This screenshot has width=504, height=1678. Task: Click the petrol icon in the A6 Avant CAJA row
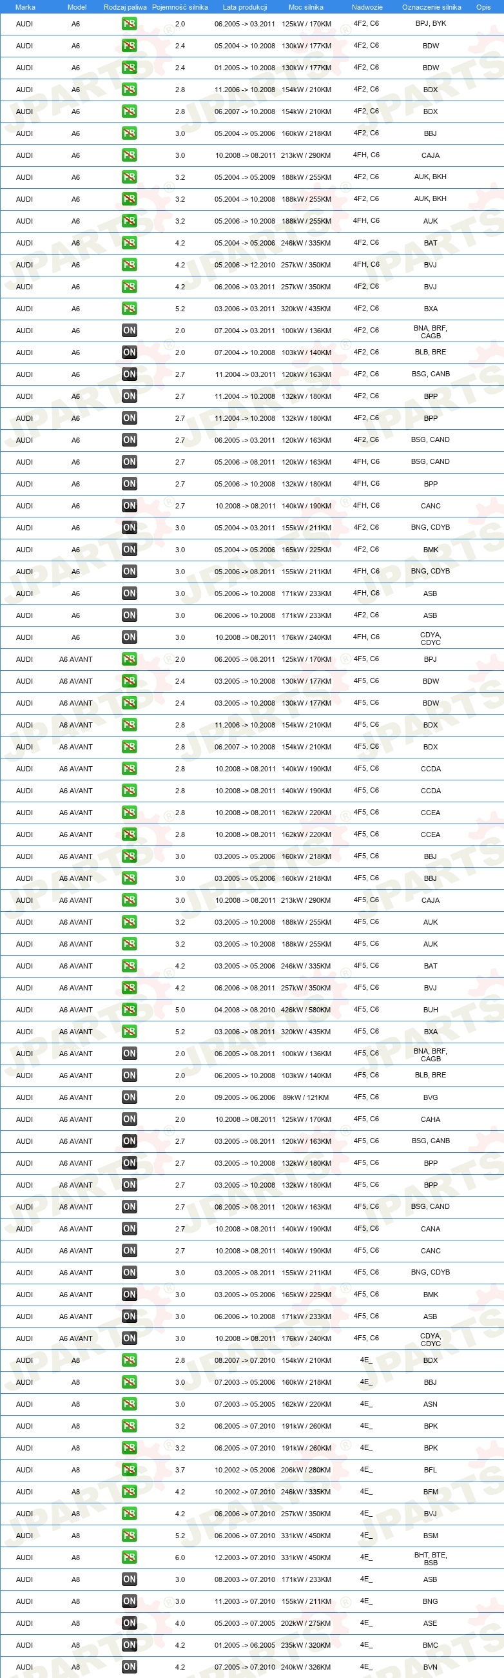tap(129, 900)
